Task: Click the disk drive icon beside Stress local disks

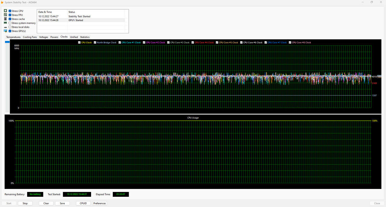Action: coord(5,27)
